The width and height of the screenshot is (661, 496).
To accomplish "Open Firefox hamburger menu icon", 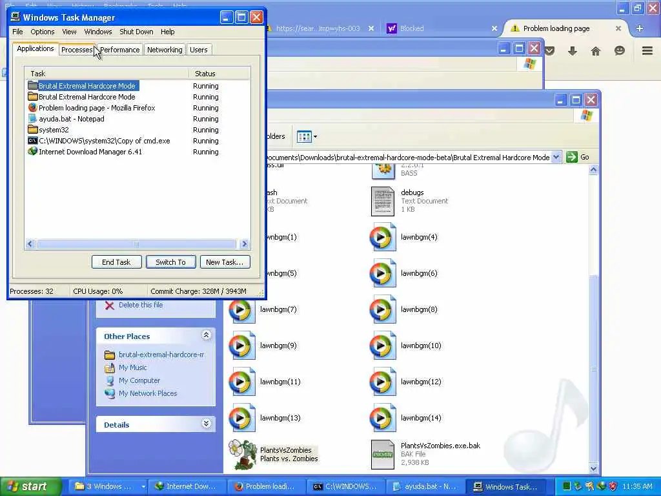I will click(x=647, y=51).
